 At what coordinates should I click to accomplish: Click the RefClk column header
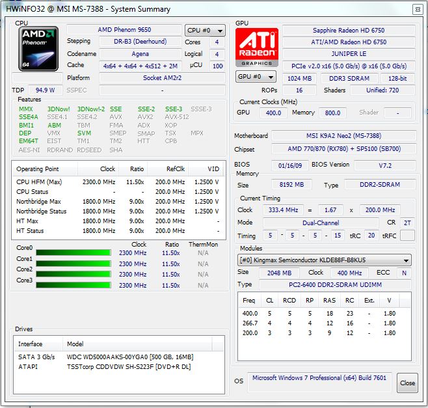tap(168, 169)
